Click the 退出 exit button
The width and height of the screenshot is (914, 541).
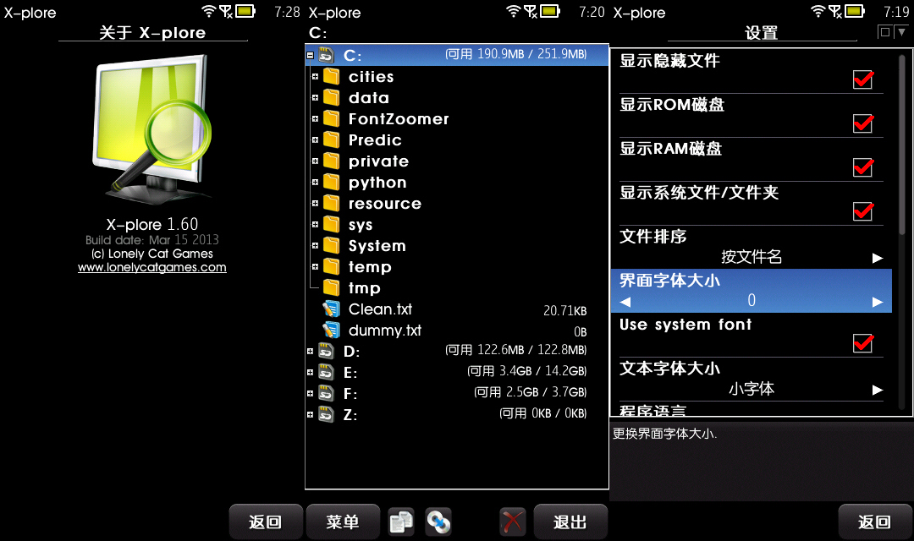pyautogui.click(x=570, y=522)
